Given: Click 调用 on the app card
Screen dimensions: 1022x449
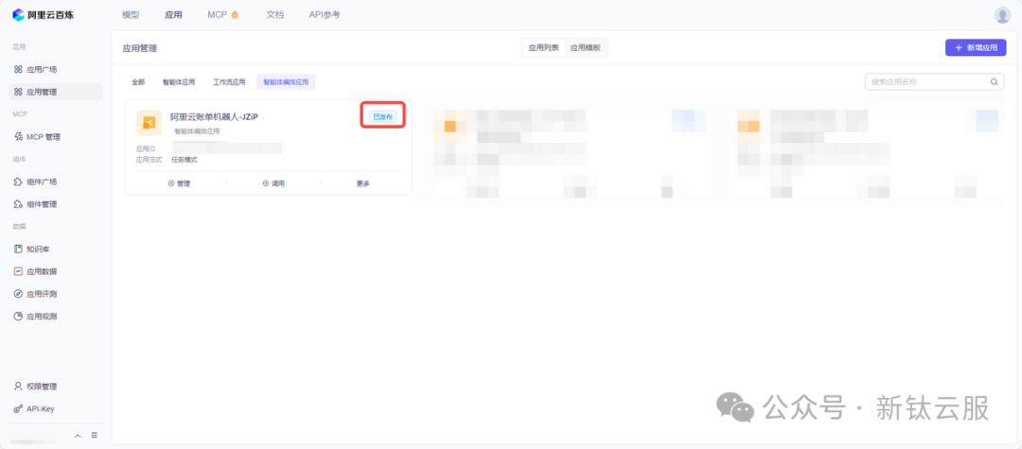Looking at the screenshot, I should [x=273, y=183].
